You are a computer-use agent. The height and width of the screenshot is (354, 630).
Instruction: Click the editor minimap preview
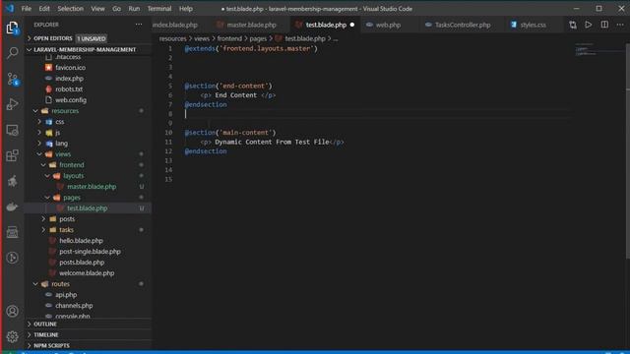point(598,50)
